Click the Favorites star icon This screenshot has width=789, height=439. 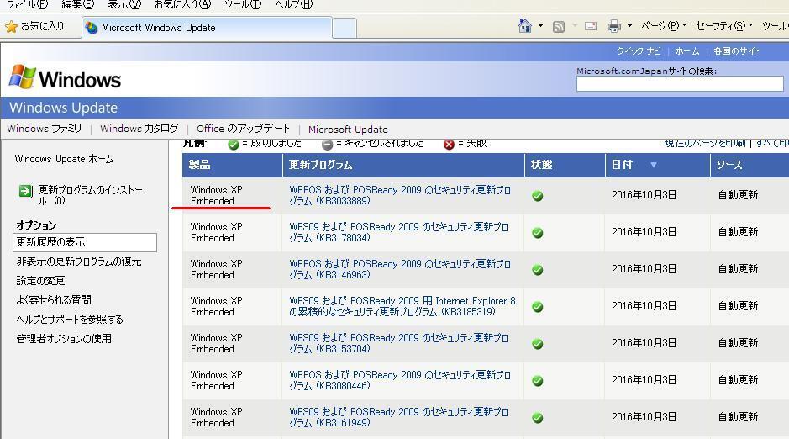(x=11, y=27)
